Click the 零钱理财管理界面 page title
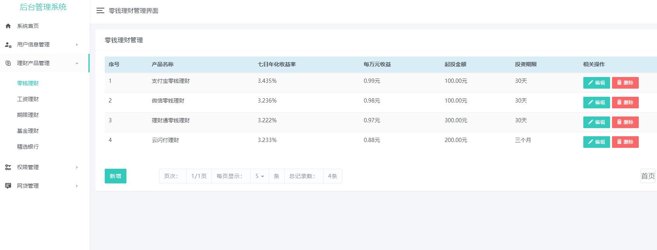The width and height of the screenshot is (657, 250). 133,11
